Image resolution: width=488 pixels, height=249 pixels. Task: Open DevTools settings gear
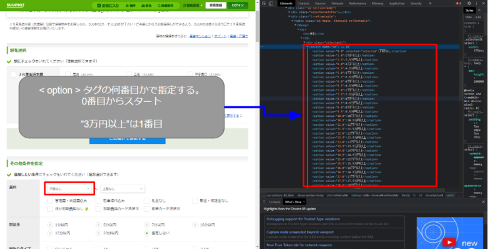click(469, 3)
